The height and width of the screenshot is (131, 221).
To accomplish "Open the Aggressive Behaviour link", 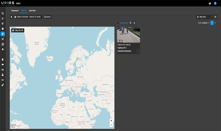I will click(x=124, y=51).
